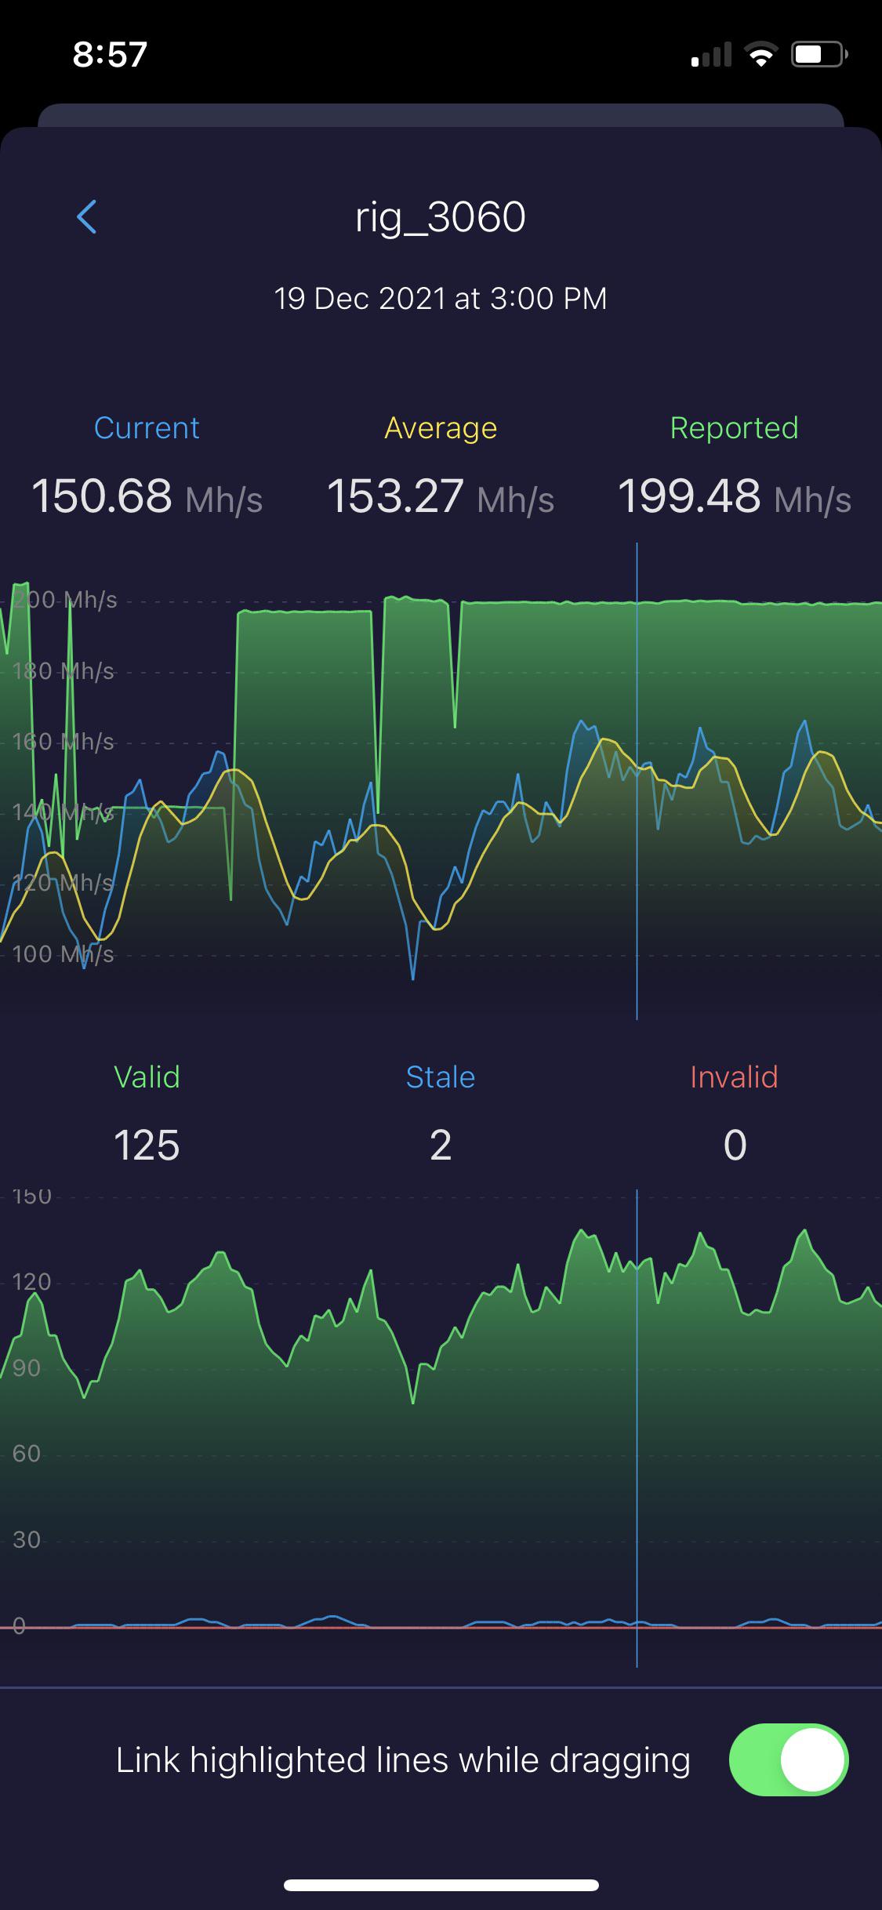The width and height of the screenshot is (882, 1910).
Task: Tap the hashrate chart highlight line
Action: point(637,781)
